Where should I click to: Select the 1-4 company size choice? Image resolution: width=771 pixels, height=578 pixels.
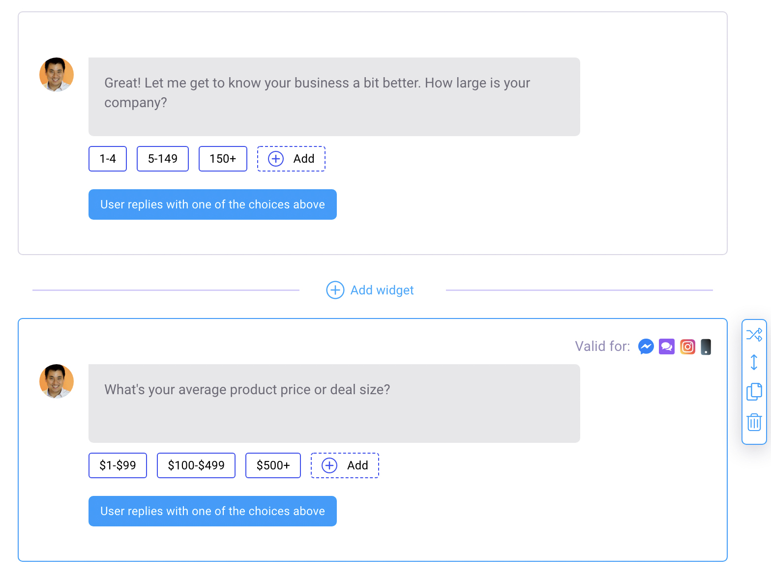click(x=108, y=159)
